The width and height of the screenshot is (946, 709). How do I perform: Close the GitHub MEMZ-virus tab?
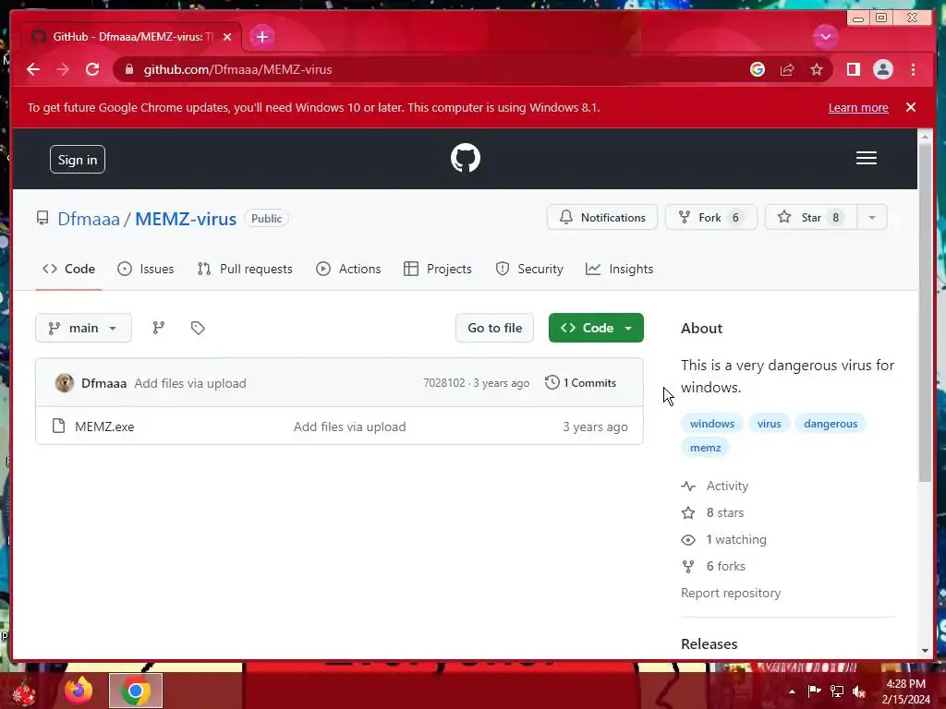227,37
